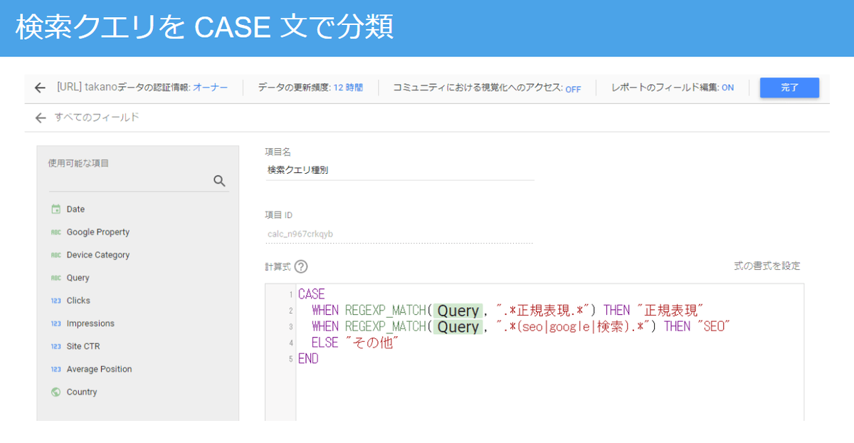This screenshot has height=443, width=854.
Task: Return to すべてのフィールド list
Action: point(97,118)
